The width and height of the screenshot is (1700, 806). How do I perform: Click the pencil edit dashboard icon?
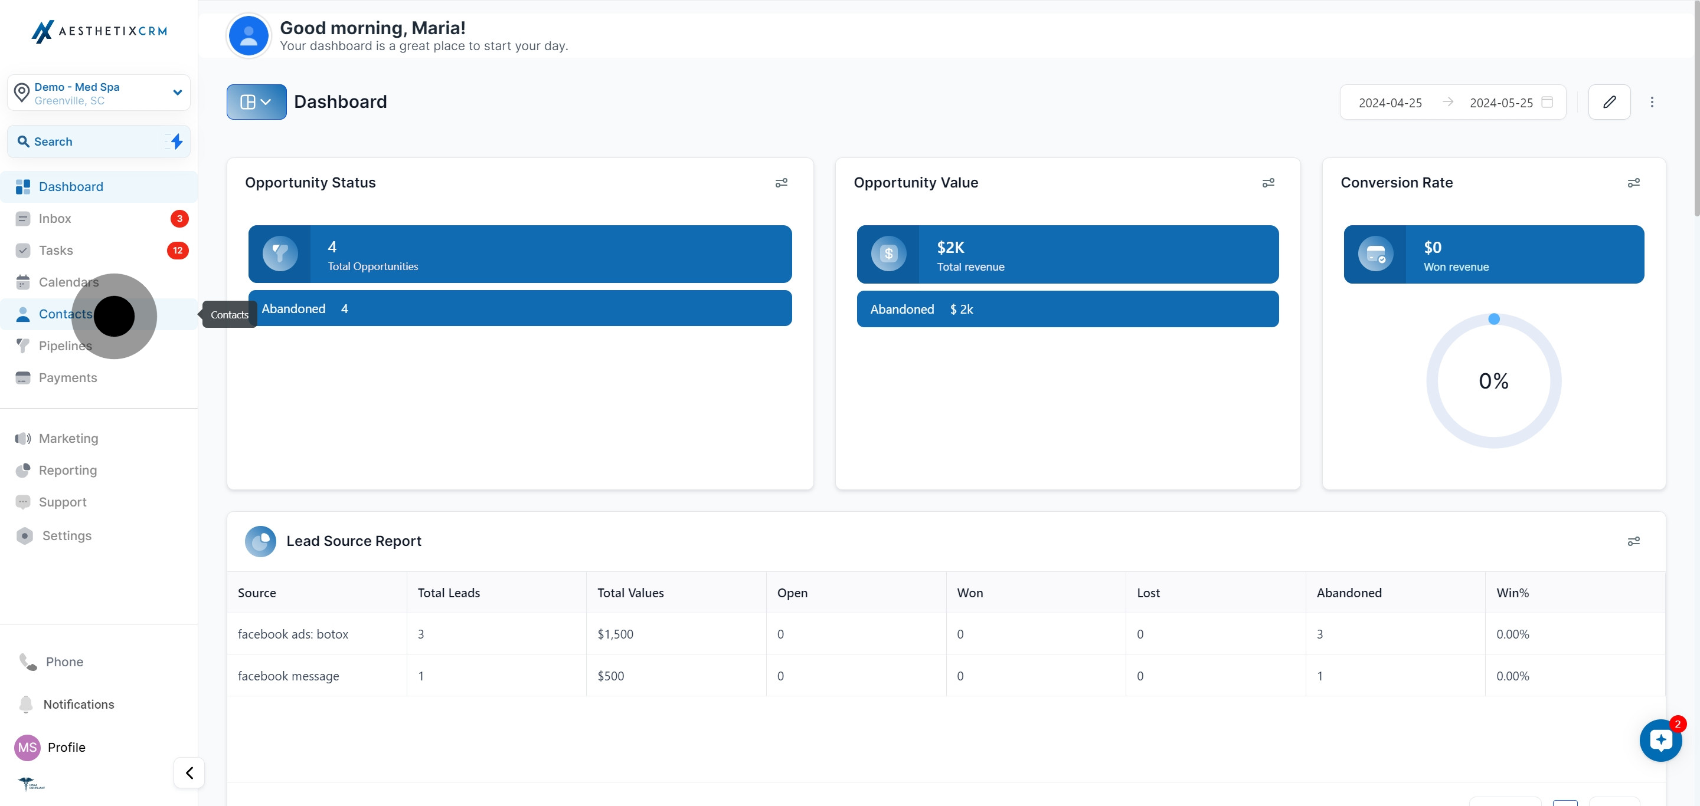pyautogui.click(x=1609, y=102)
